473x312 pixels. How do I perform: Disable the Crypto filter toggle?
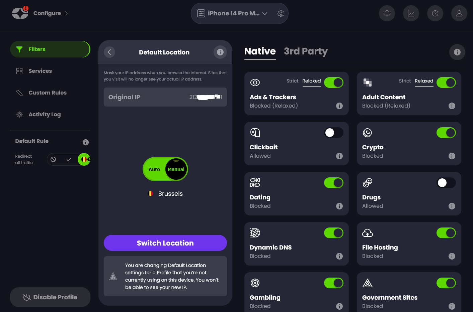(446, 133)
